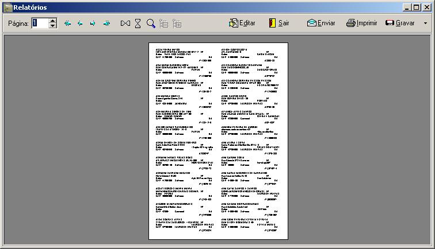The image size is (435, 249).
Task: Go to the previous page arrow
Action: click(x=80, y=24)
